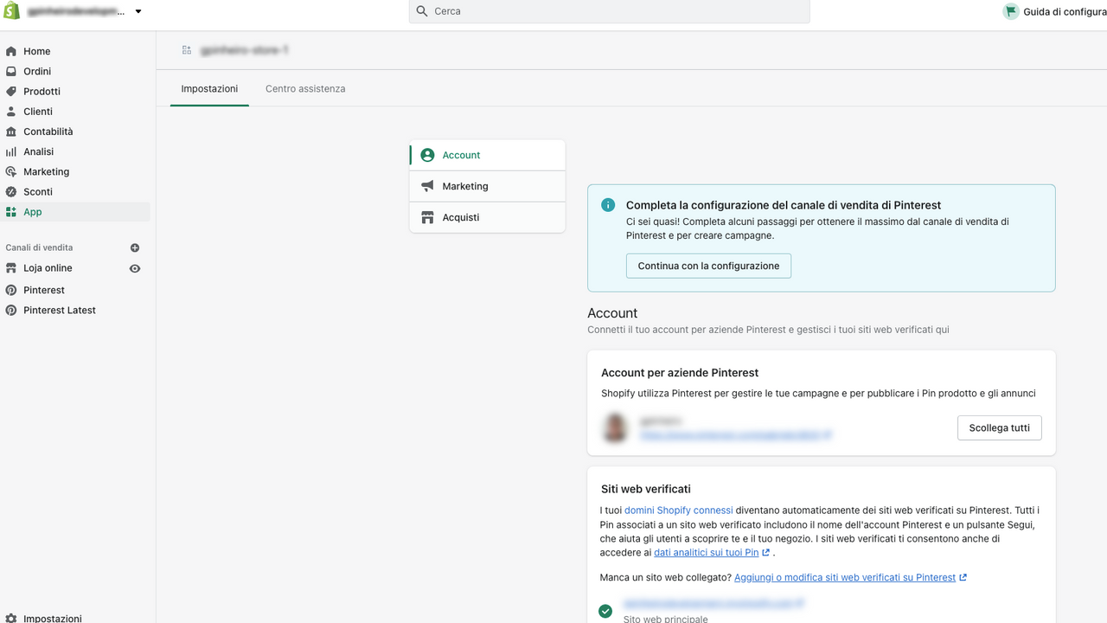Screen dimensions: 1107x623
Task: Click the Marketing megaphone icon
Action: pos(427,186)
